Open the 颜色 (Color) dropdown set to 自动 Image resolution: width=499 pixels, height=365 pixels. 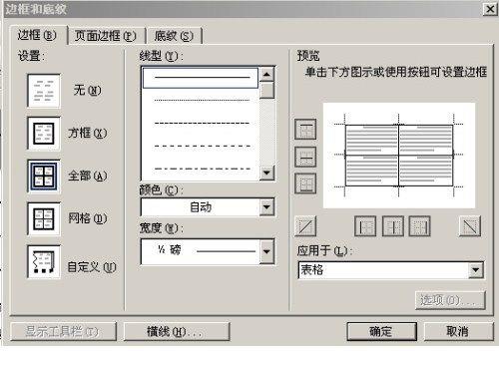point(208,207)
